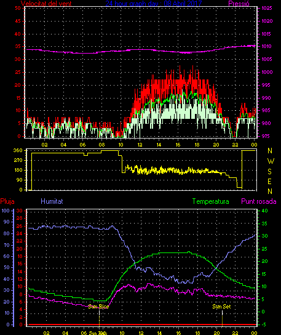Screen dimensions: 281x335
Task: Click the 990 pressure axis value
Action: coord(266,98)
